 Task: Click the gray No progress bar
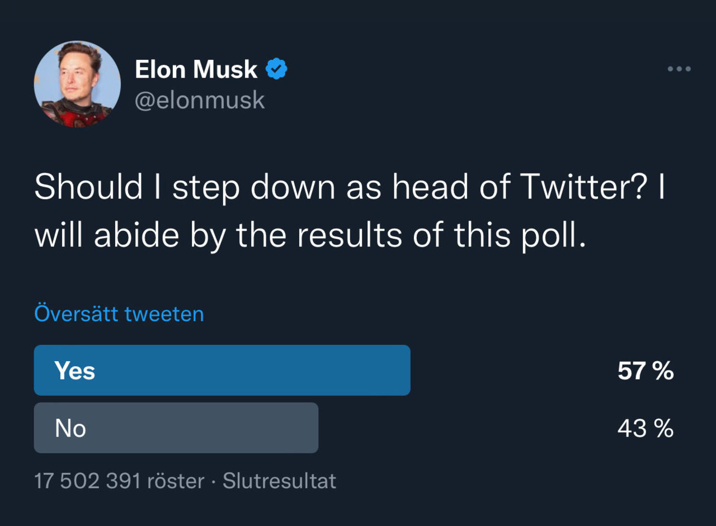[176, 428]
